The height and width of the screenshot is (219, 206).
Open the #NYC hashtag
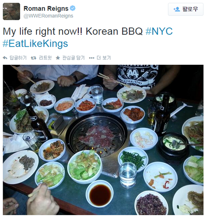pyautogui.click(x=159, y=31)
